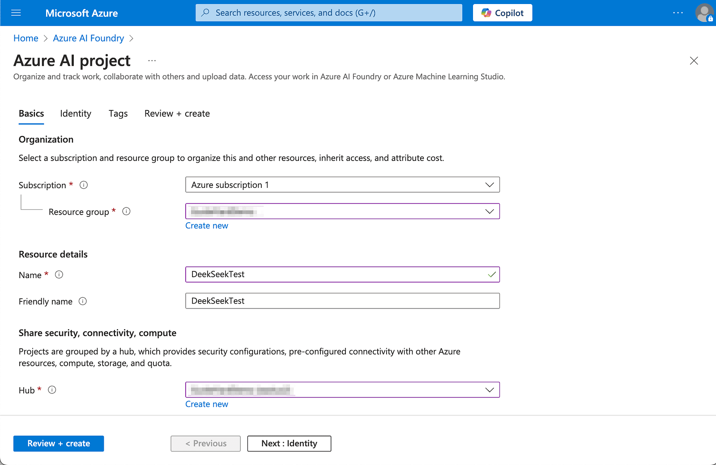Click the Friendly name input field
The width and height of the screenshot is (716, 465).
[x=342, y=301]
